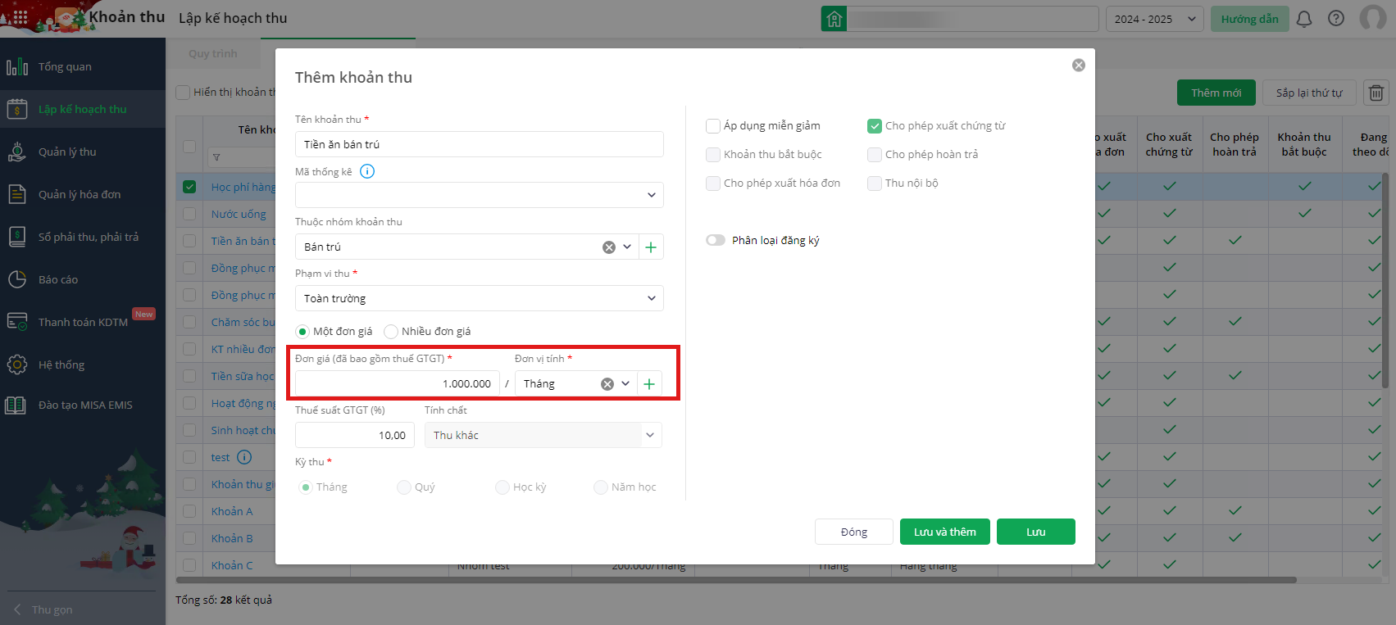This screenshot has width=1396, height=625.
Task: Click the trash delete icon in toolbar
Action: click(1376, 93)
